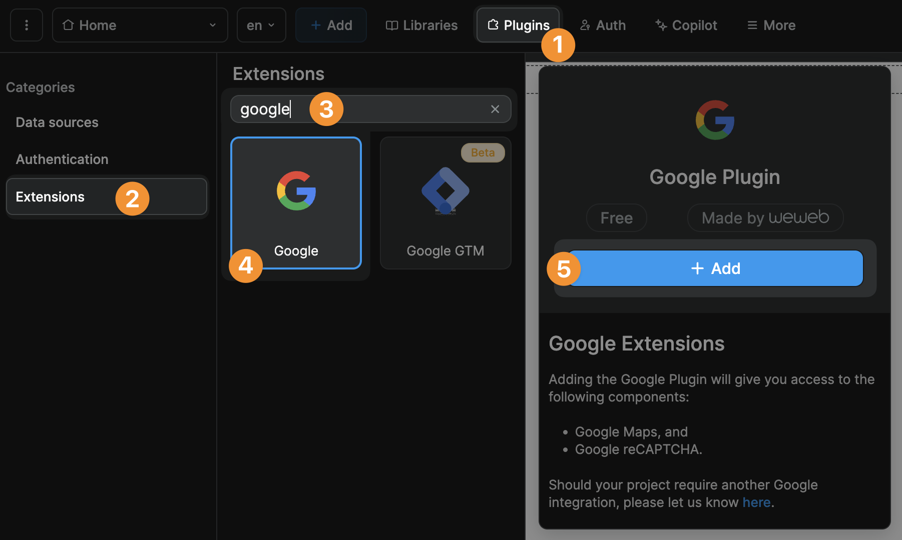Open the Plugins panel icon
The height and width of the screenshot is (540, 902).
[495, 25]
